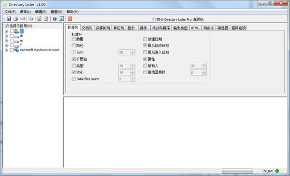Switch to the 输出类型 tab
The image size is (290, 176).
[x=180, y=28]
